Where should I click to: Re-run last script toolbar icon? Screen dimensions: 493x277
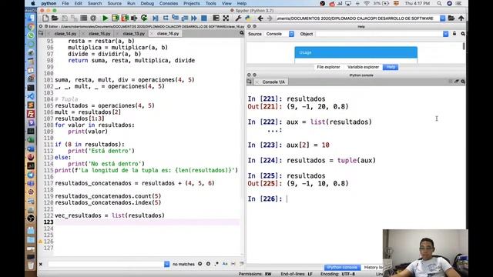point(144,18)
